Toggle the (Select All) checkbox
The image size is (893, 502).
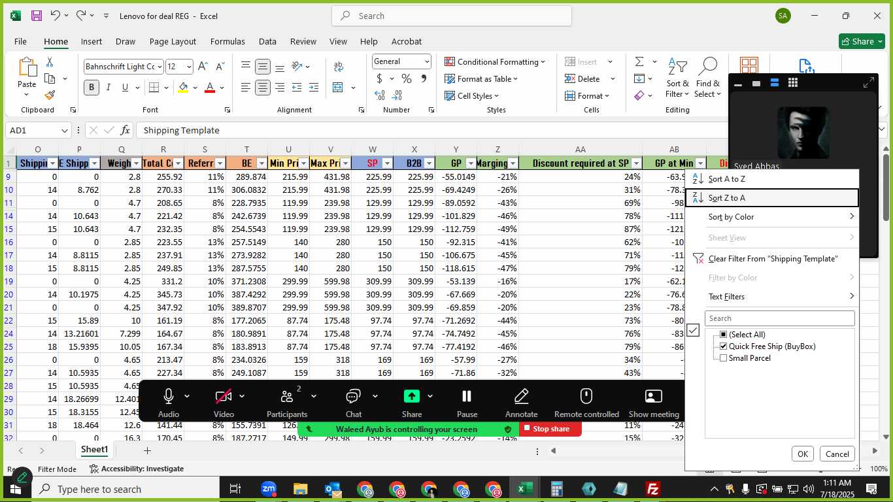pyautogui.click(x=723, y=334)
